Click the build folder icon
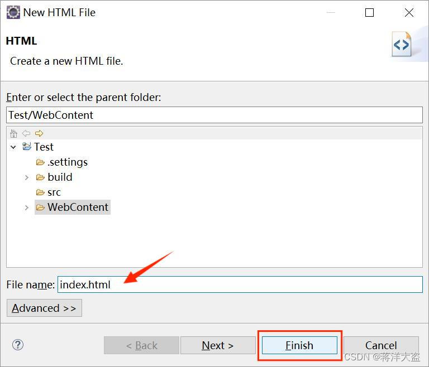429x367 pixels. 40,177
